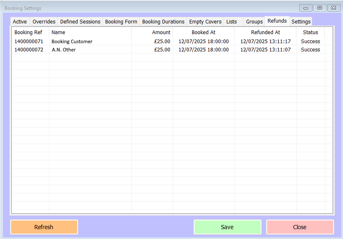Switch to the Empty Covers tab
The image size is (343, 239).
[x=205, y=22]
